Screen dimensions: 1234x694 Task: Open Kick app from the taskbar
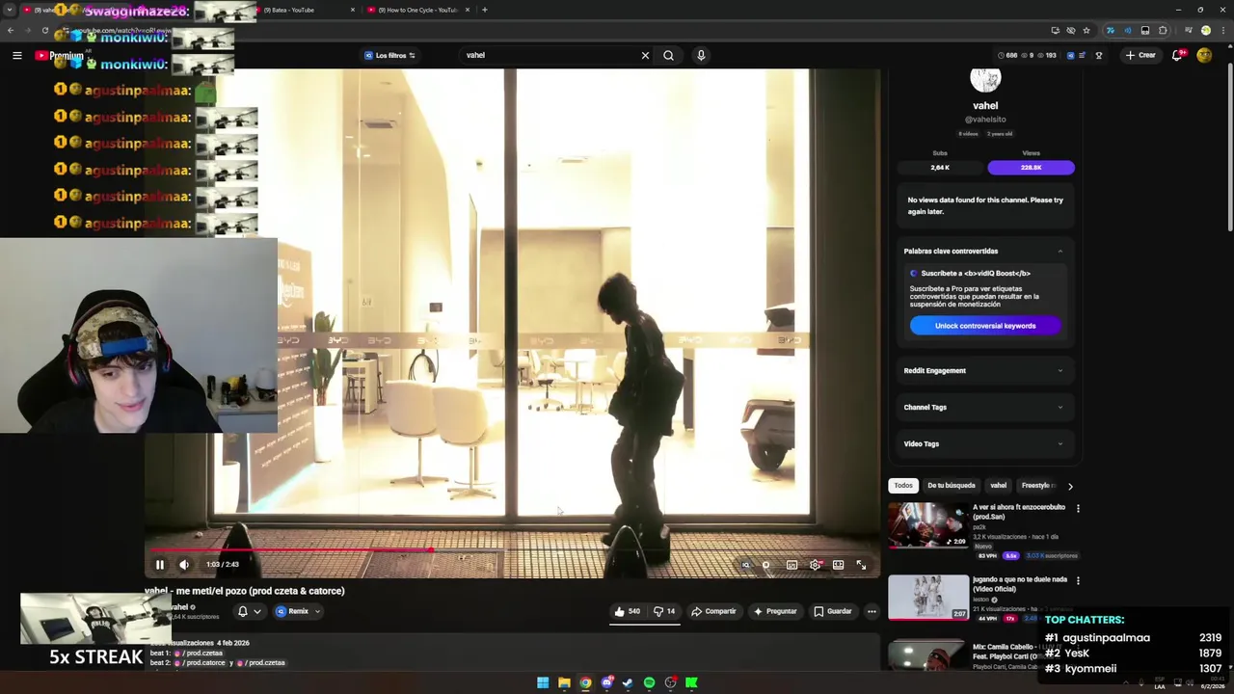pos(691,682)
